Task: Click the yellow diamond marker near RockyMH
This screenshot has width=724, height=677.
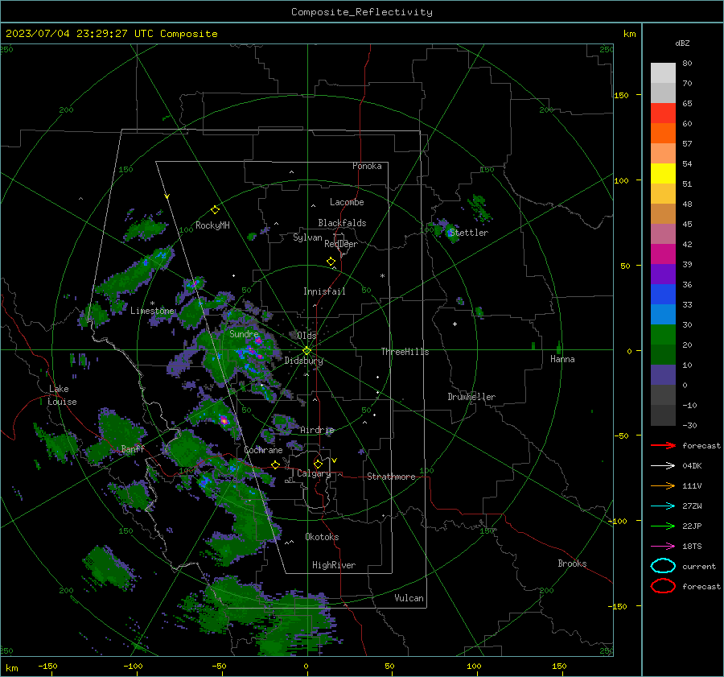Action: click(x=215, y=210)
